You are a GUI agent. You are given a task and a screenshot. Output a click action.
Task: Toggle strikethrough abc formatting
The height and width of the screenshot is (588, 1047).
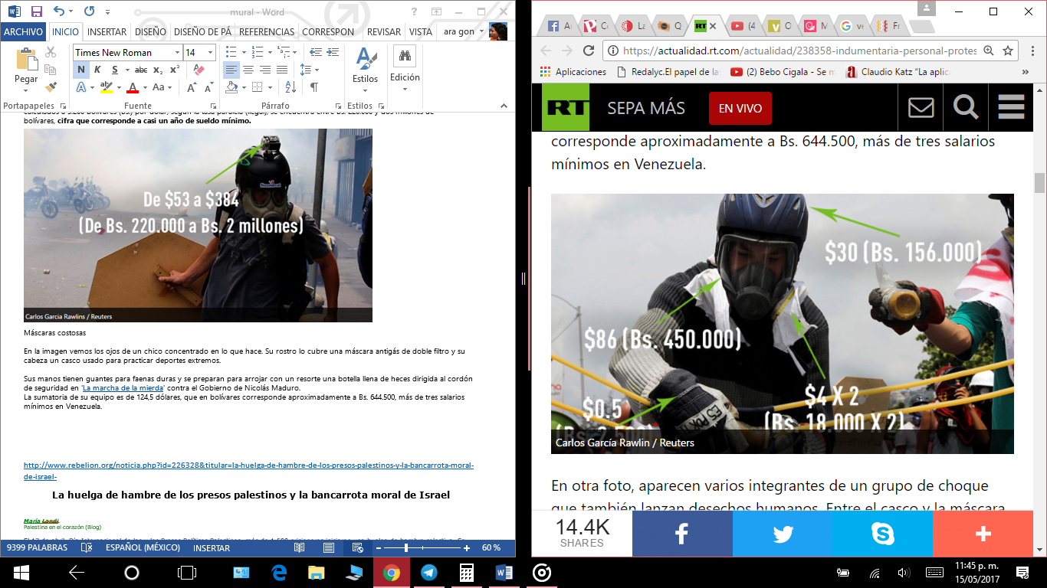tap(140, 70)
